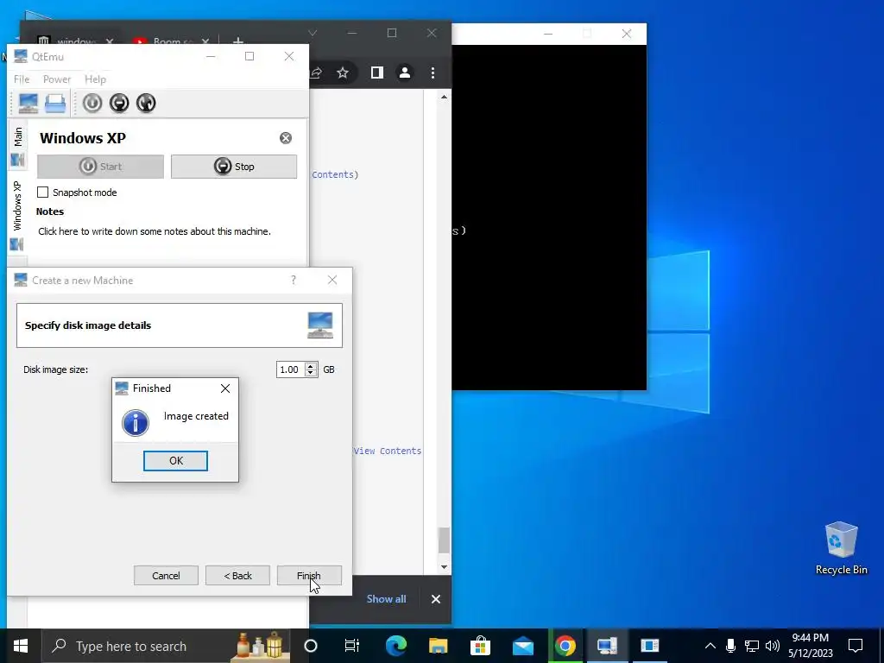
Task: Open Microsoft Store from taskbar
Action: tap(480, 646)
